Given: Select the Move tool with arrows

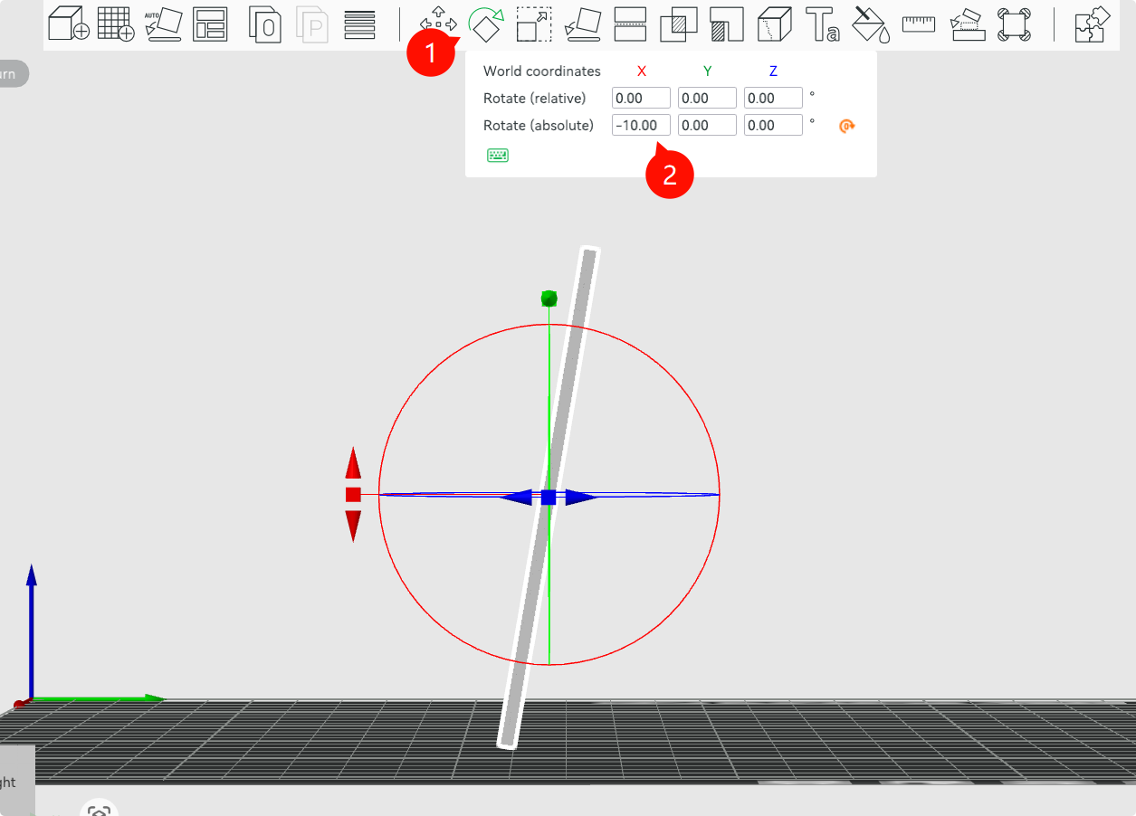Looking at the screenshot, I should point(438,21).
